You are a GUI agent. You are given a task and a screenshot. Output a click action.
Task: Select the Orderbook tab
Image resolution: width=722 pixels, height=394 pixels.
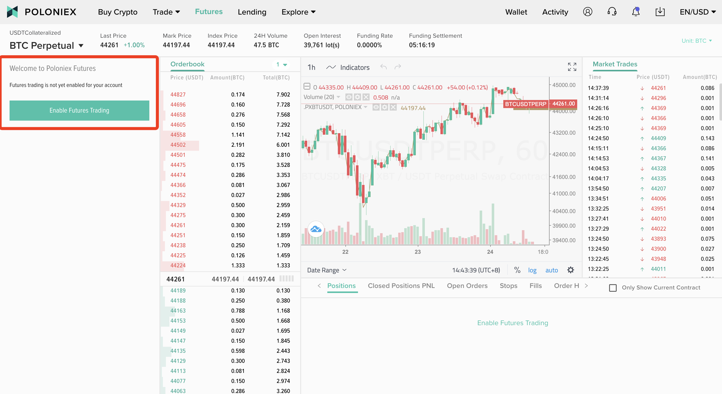click(187, 64)
